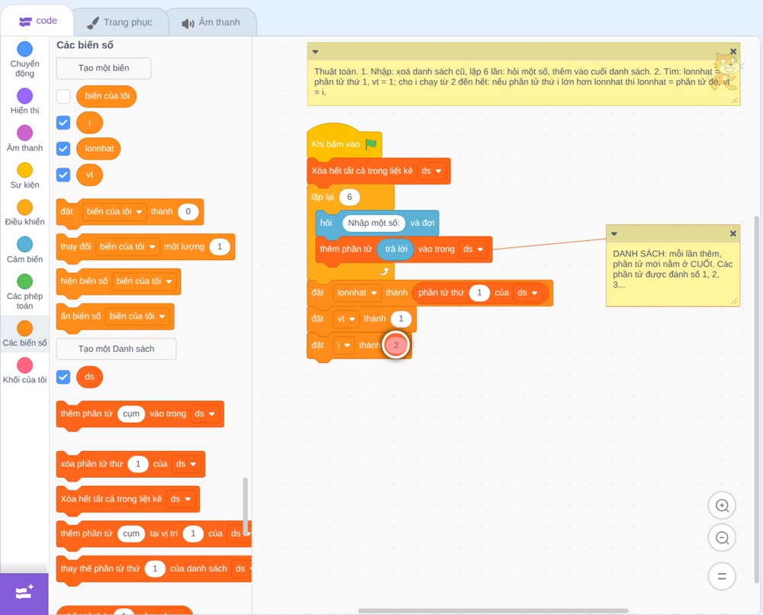Open lonnhat variable dropdown in đặt block
Viewport: 763px width, 615px height.
pos(358,293)
